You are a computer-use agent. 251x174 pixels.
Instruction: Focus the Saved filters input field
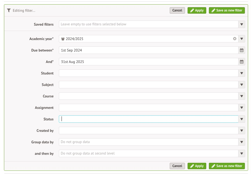point(148,24)
